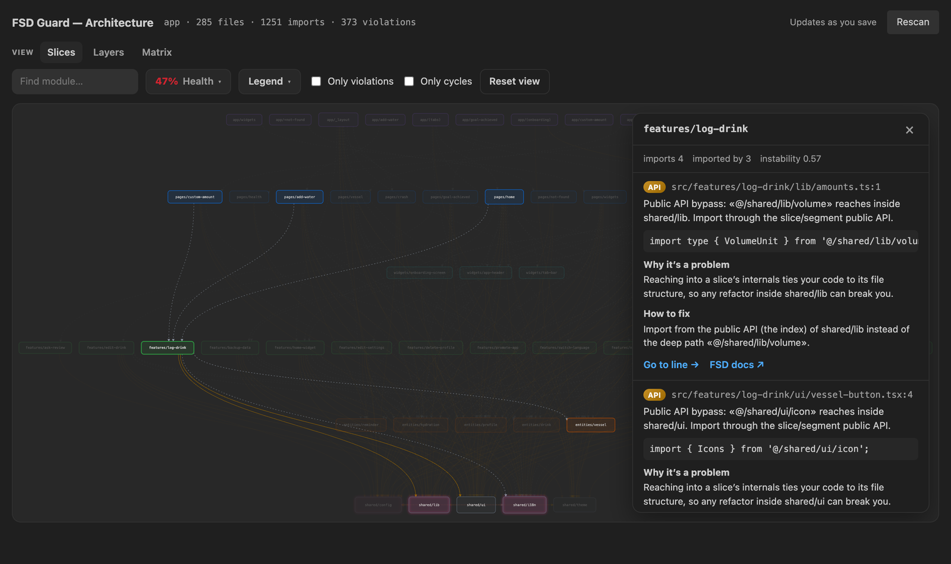Click the features/log-drink panel title

[696, 129]
